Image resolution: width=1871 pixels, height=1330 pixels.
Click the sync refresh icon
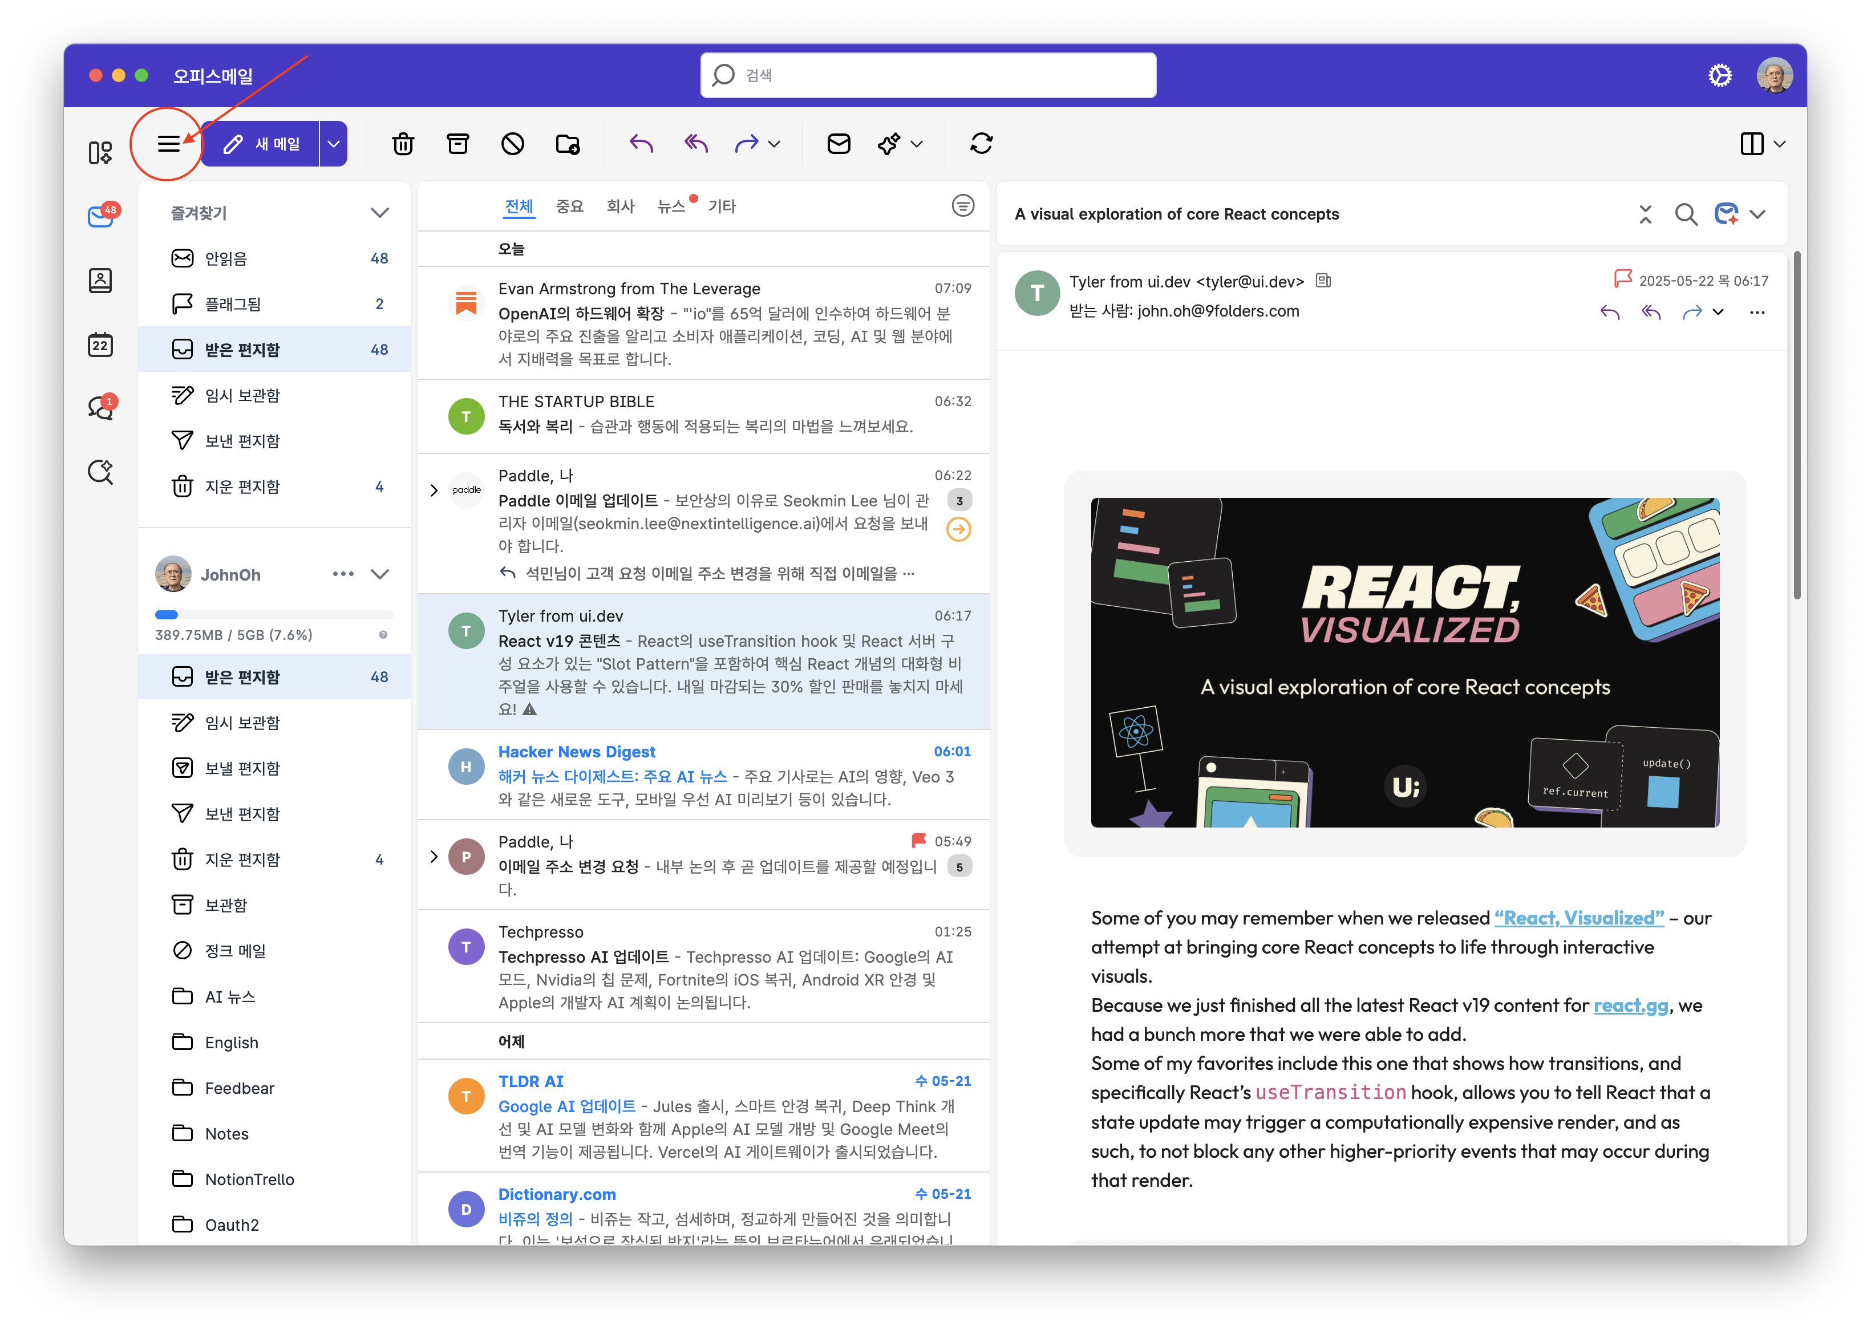[981, 144]
